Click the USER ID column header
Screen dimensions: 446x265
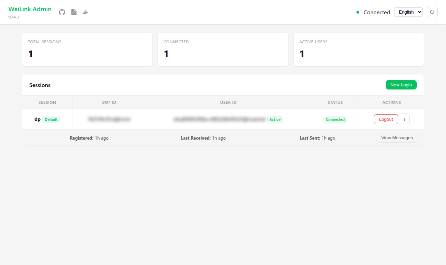click(x=228, y=102)
